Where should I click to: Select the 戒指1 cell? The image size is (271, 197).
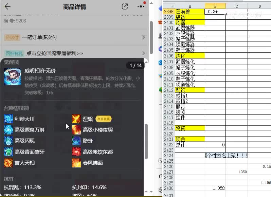pos(190,95)
